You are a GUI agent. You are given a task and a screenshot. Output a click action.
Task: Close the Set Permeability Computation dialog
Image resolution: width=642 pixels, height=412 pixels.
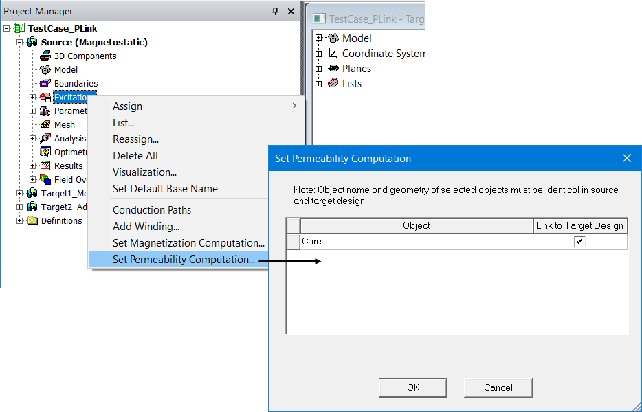(x=627, y=158)
